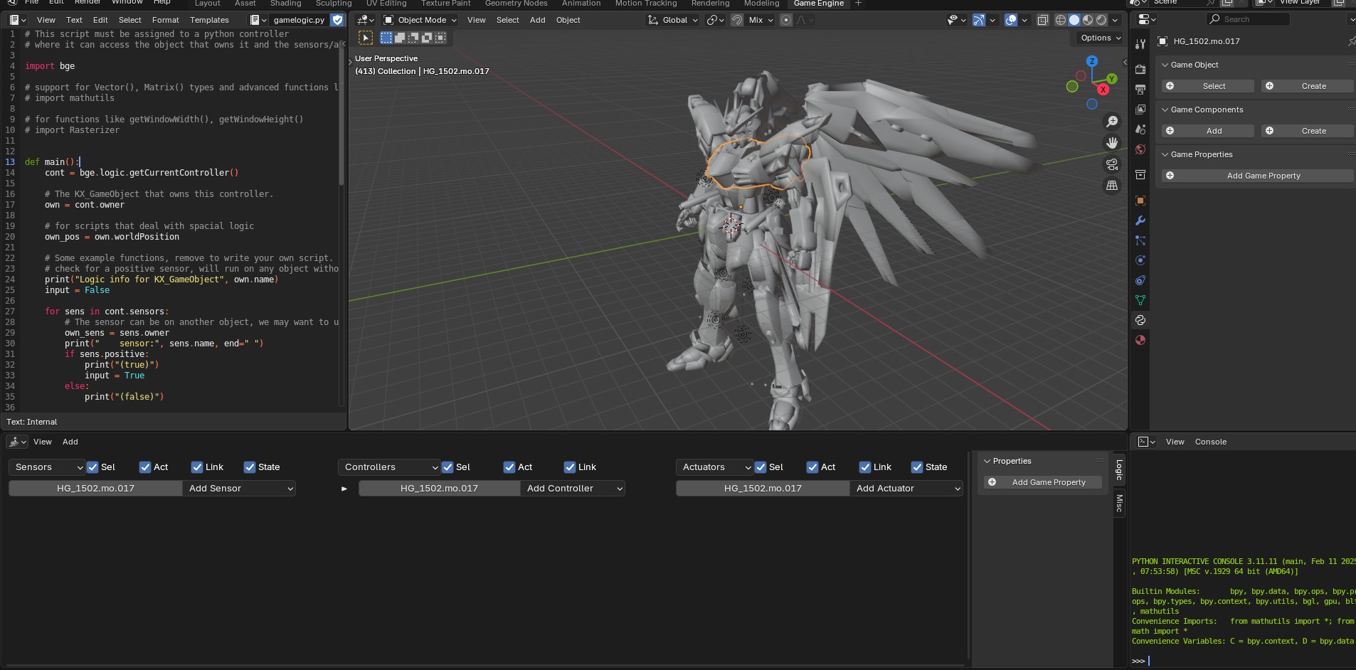Viewport: 1356px width, 670px height.
Task: Click the viewport zoom magnifier icon
Action: (x=1112, y=122)
